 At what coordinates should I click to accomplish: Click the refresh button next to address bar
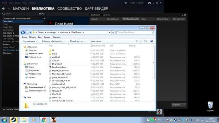[x=113, y=32]
